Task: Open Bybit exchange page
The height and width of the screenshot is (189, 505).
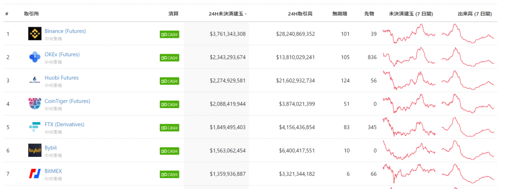Action: [51, 148]
